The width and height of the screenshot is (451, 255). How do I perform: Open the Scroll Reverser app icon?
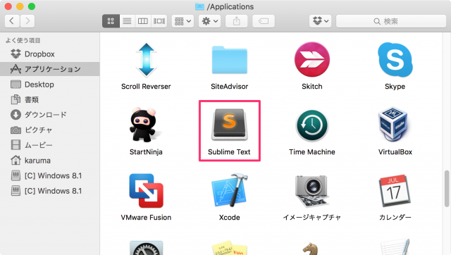coord(146,60)
